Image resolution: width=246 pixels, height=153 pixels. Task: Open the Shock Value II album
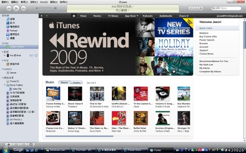(75, 94)
